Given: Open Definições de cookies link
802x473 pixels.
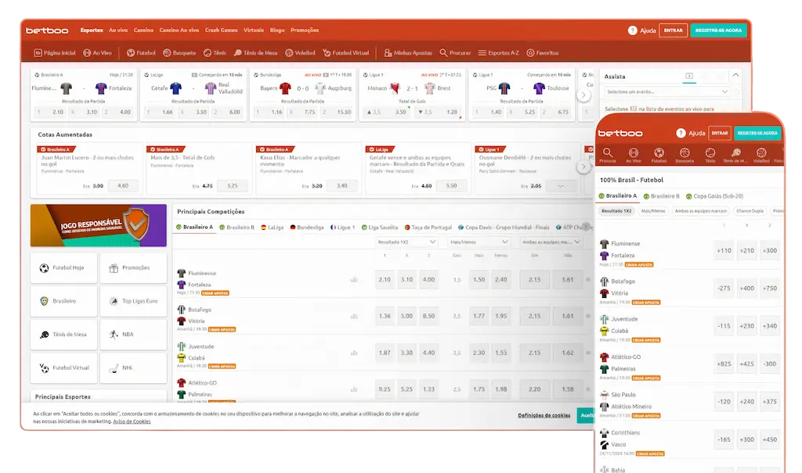Looking at the screenshot, I should pos(544,415).
